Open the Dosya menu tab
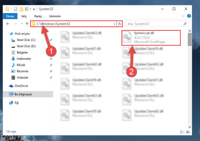Screen dimensions: 200x141 (10, 16)
